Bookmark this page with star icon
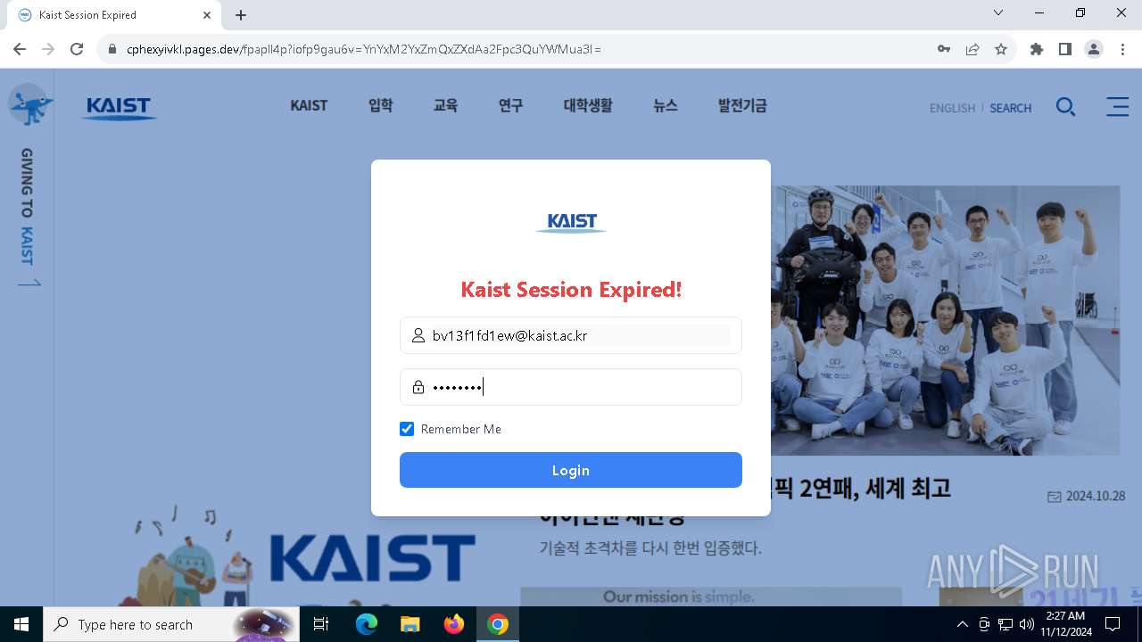Screen dimensions: 1142x642 [x=1001, y=49]
